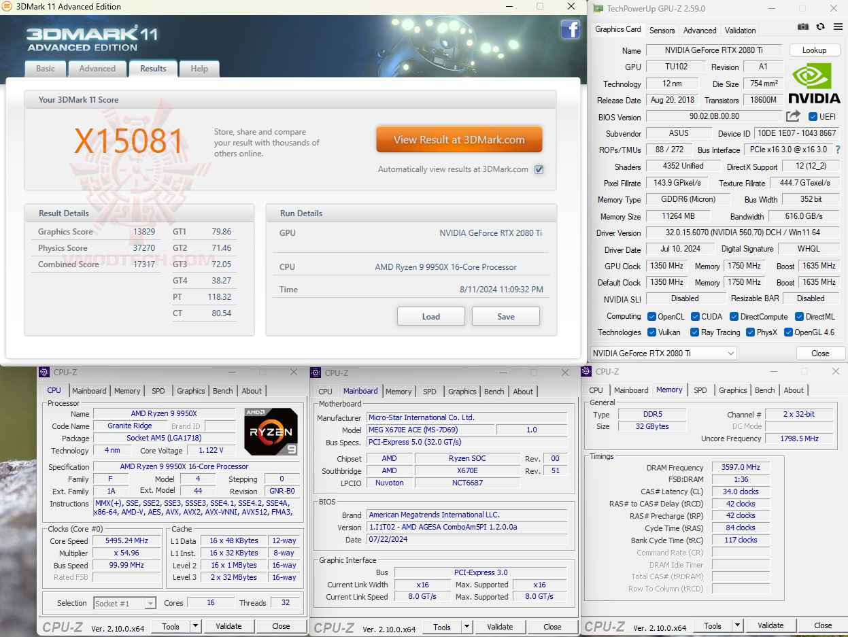
Task: Click the CPU-Z CPU window title icon
Action: click(x=44, y=372)
